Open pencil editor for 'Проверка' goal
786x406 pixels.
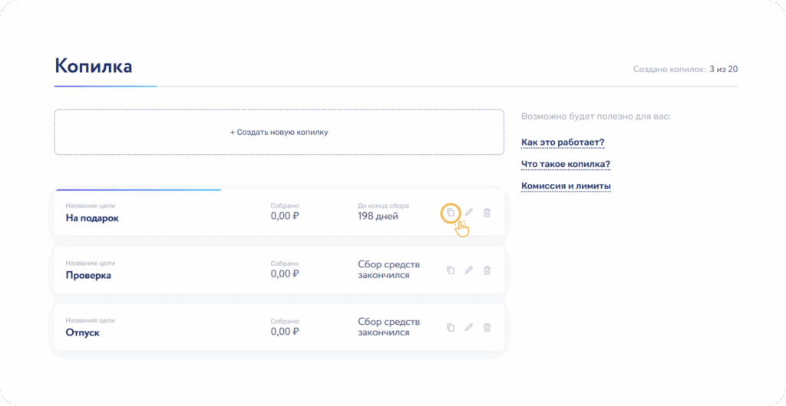pyautogui.click(x=468, y=270)
